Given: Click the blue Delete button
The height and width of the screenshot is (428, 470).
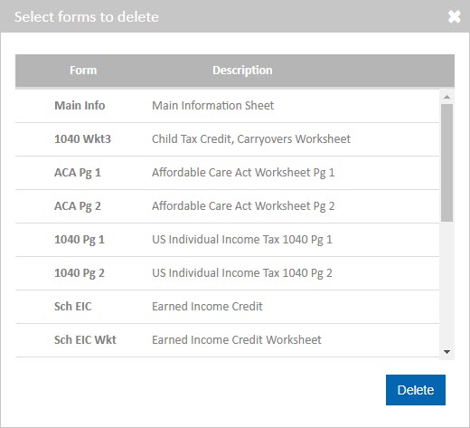Looking at the screenshot, I should [x=416, y=390].
